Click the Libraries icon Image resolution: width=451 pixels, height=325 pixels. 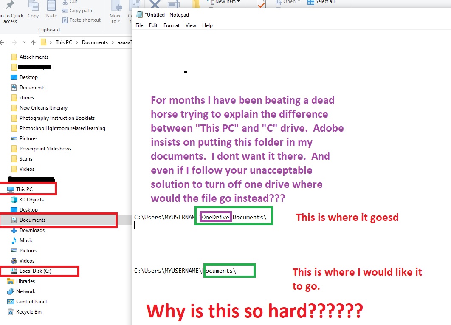11,281
